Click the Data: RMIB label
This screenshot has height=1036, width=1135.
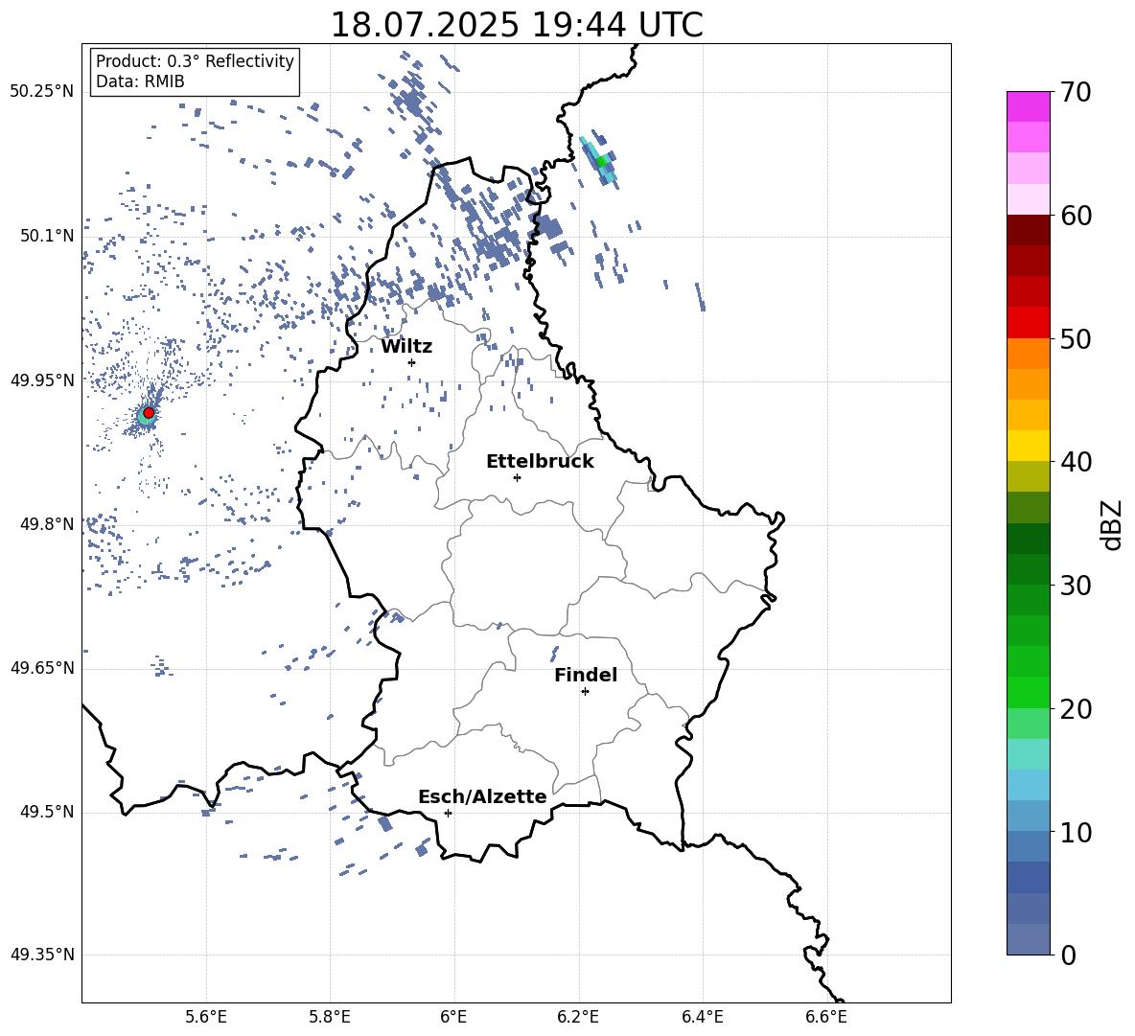coord(140,81)
